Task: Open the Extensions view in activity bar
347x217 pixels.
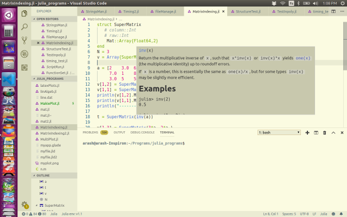Action: click(x=24, y=67)
